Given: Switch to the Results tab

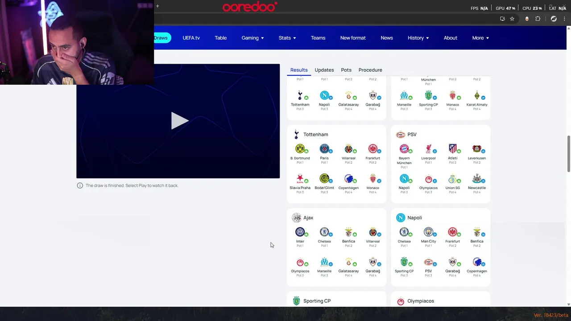Looking at the screenshot, I should coord(299,70).
